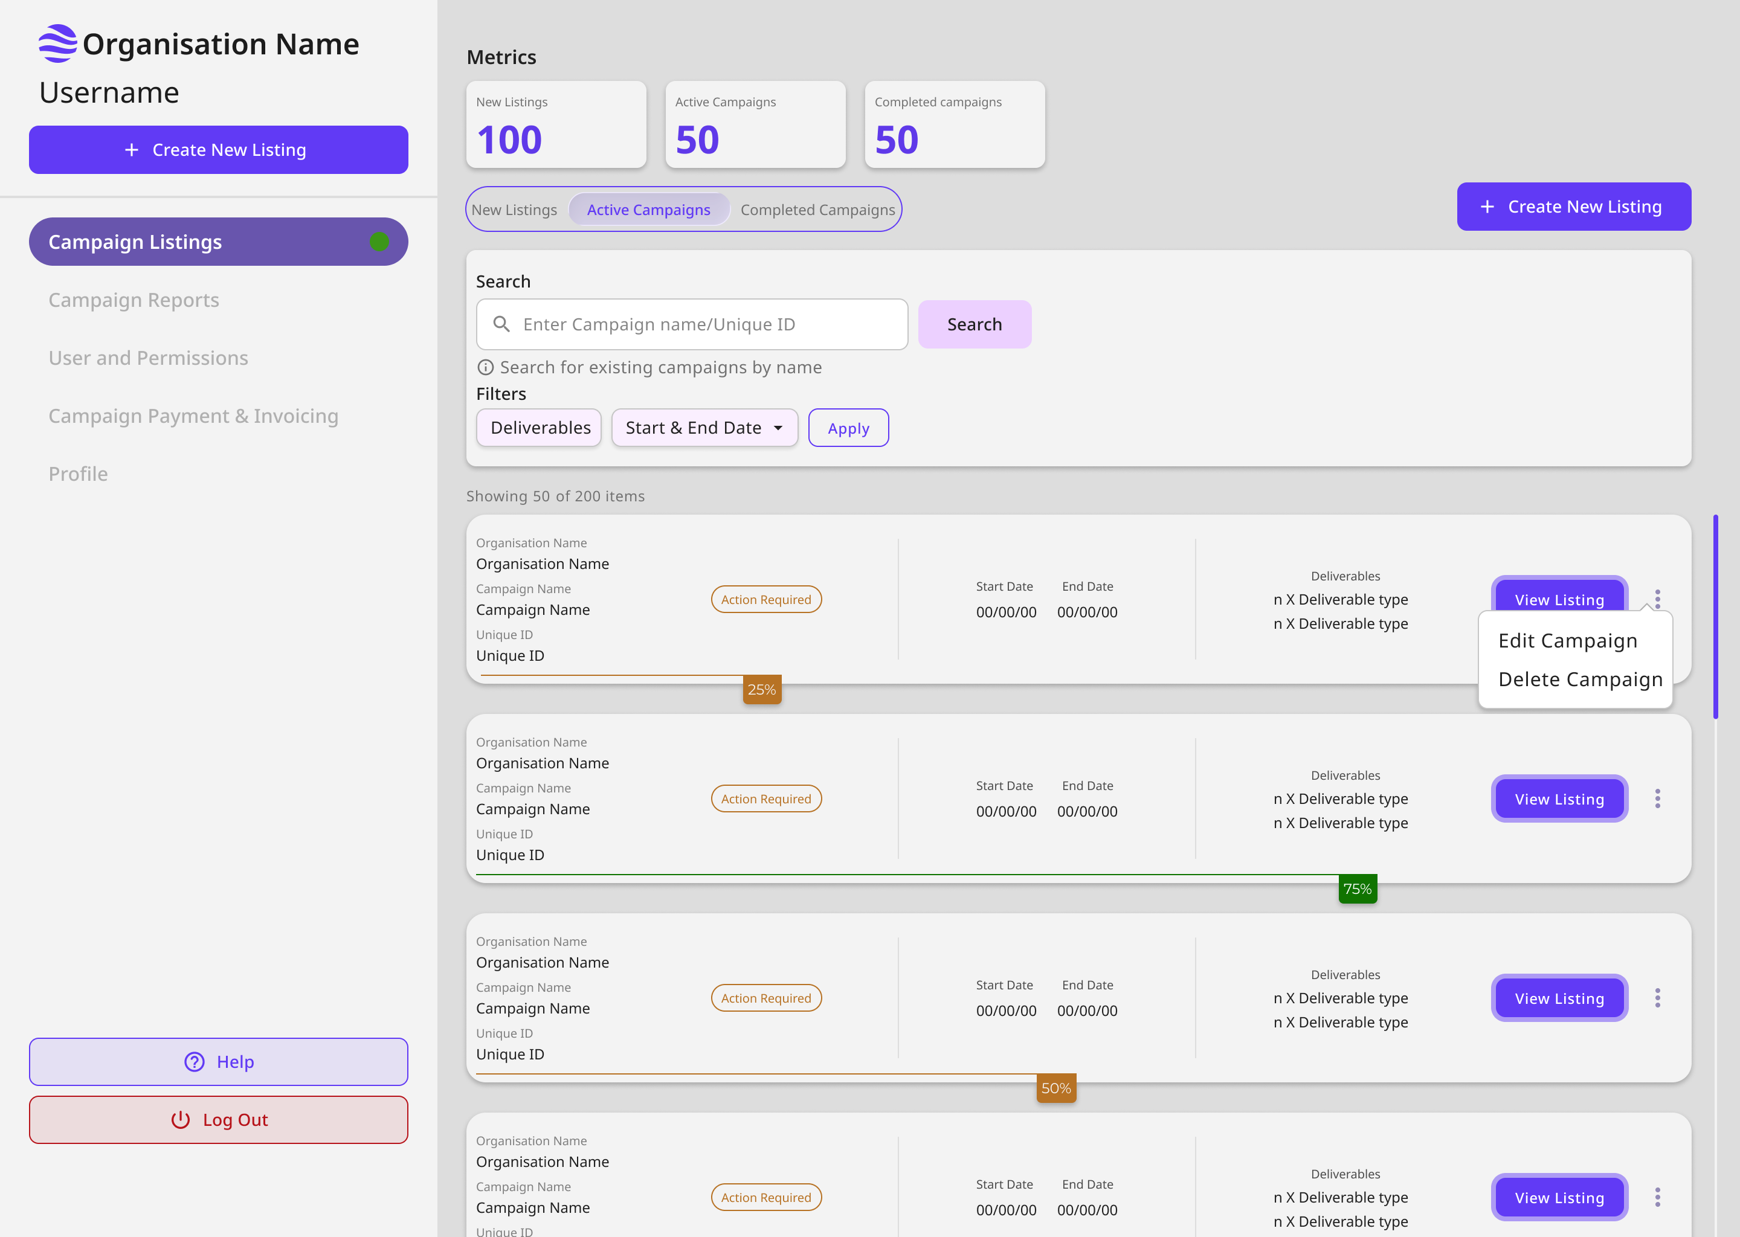
Task: Apply the selected filters
Action: pos(849,428)
